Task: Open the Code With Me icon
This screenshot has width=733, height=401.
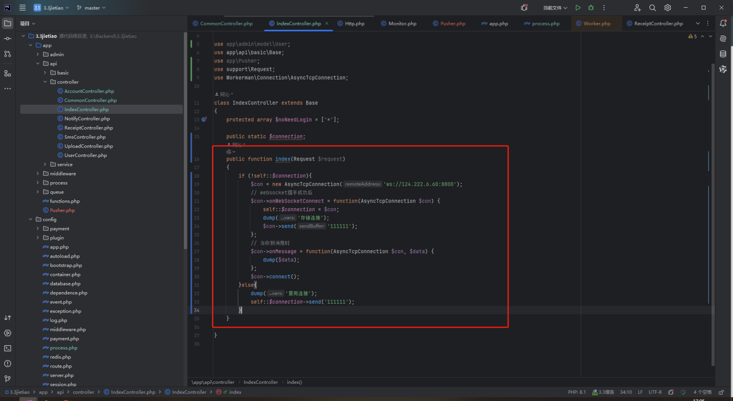Action: [x=637, y=8]
